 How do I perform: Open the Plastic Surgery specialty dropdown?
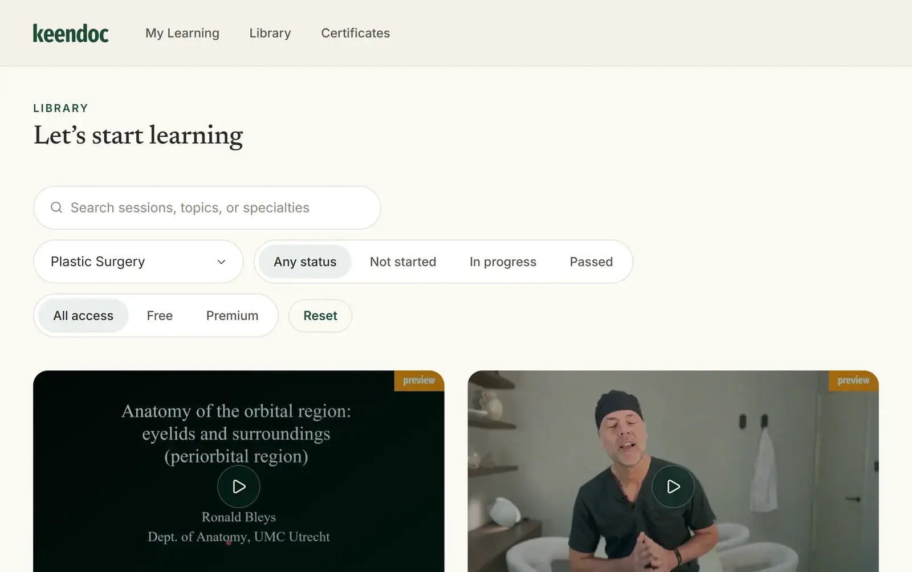pos(139,262)
